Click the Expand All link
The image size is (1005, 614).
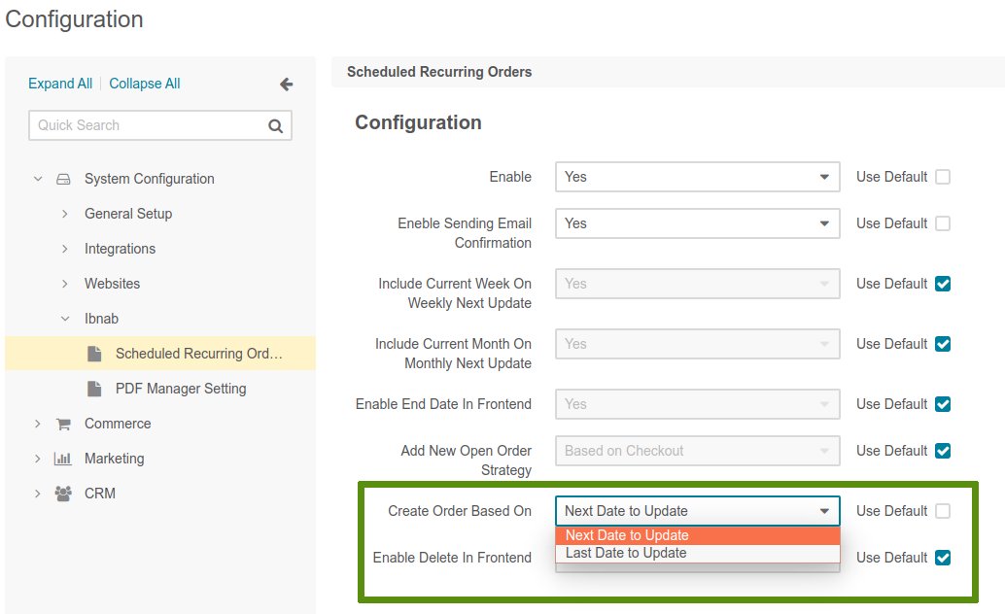pos(59,84)
